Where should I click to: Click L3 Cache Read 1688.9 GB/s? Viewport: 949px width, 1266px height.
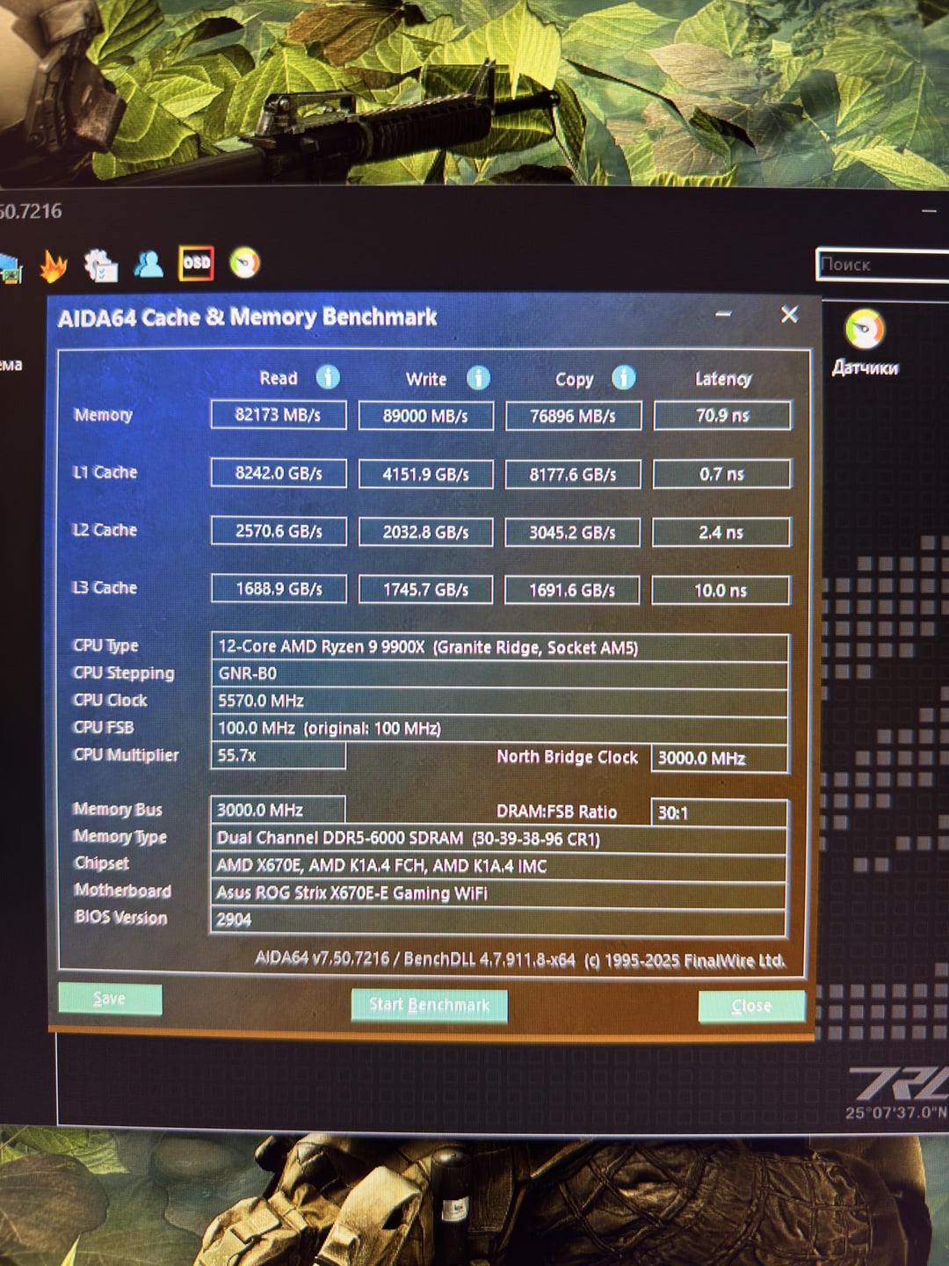pyautogui.click(x=279, y=589)
